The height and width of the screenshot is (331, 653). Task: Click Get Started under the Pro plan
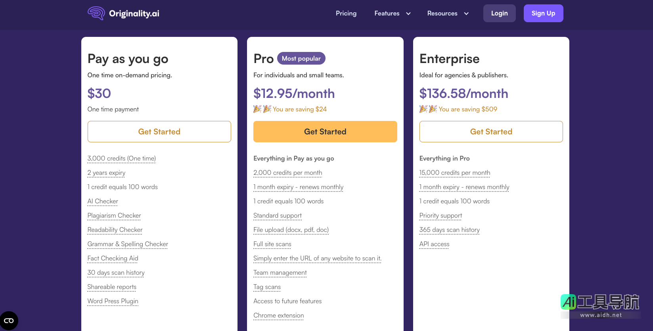325,132
